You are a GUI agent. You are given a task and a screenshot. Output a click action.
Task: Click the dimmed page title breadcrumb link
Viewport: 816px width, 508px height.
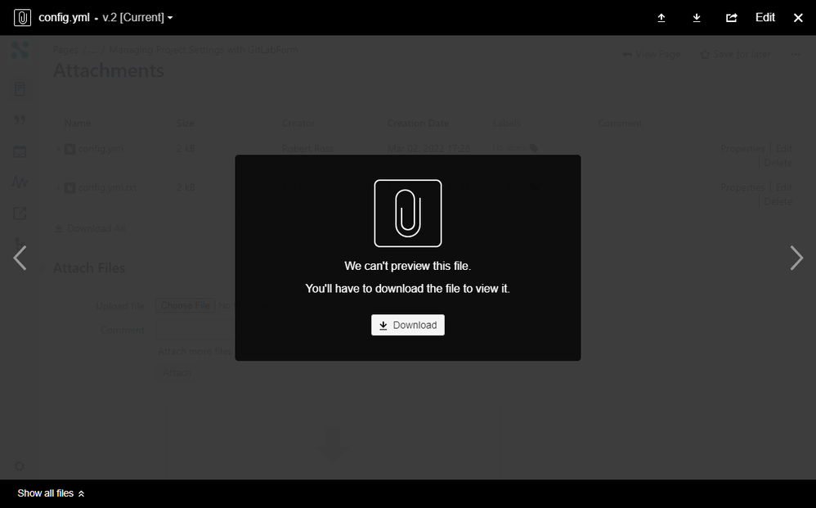204,49
